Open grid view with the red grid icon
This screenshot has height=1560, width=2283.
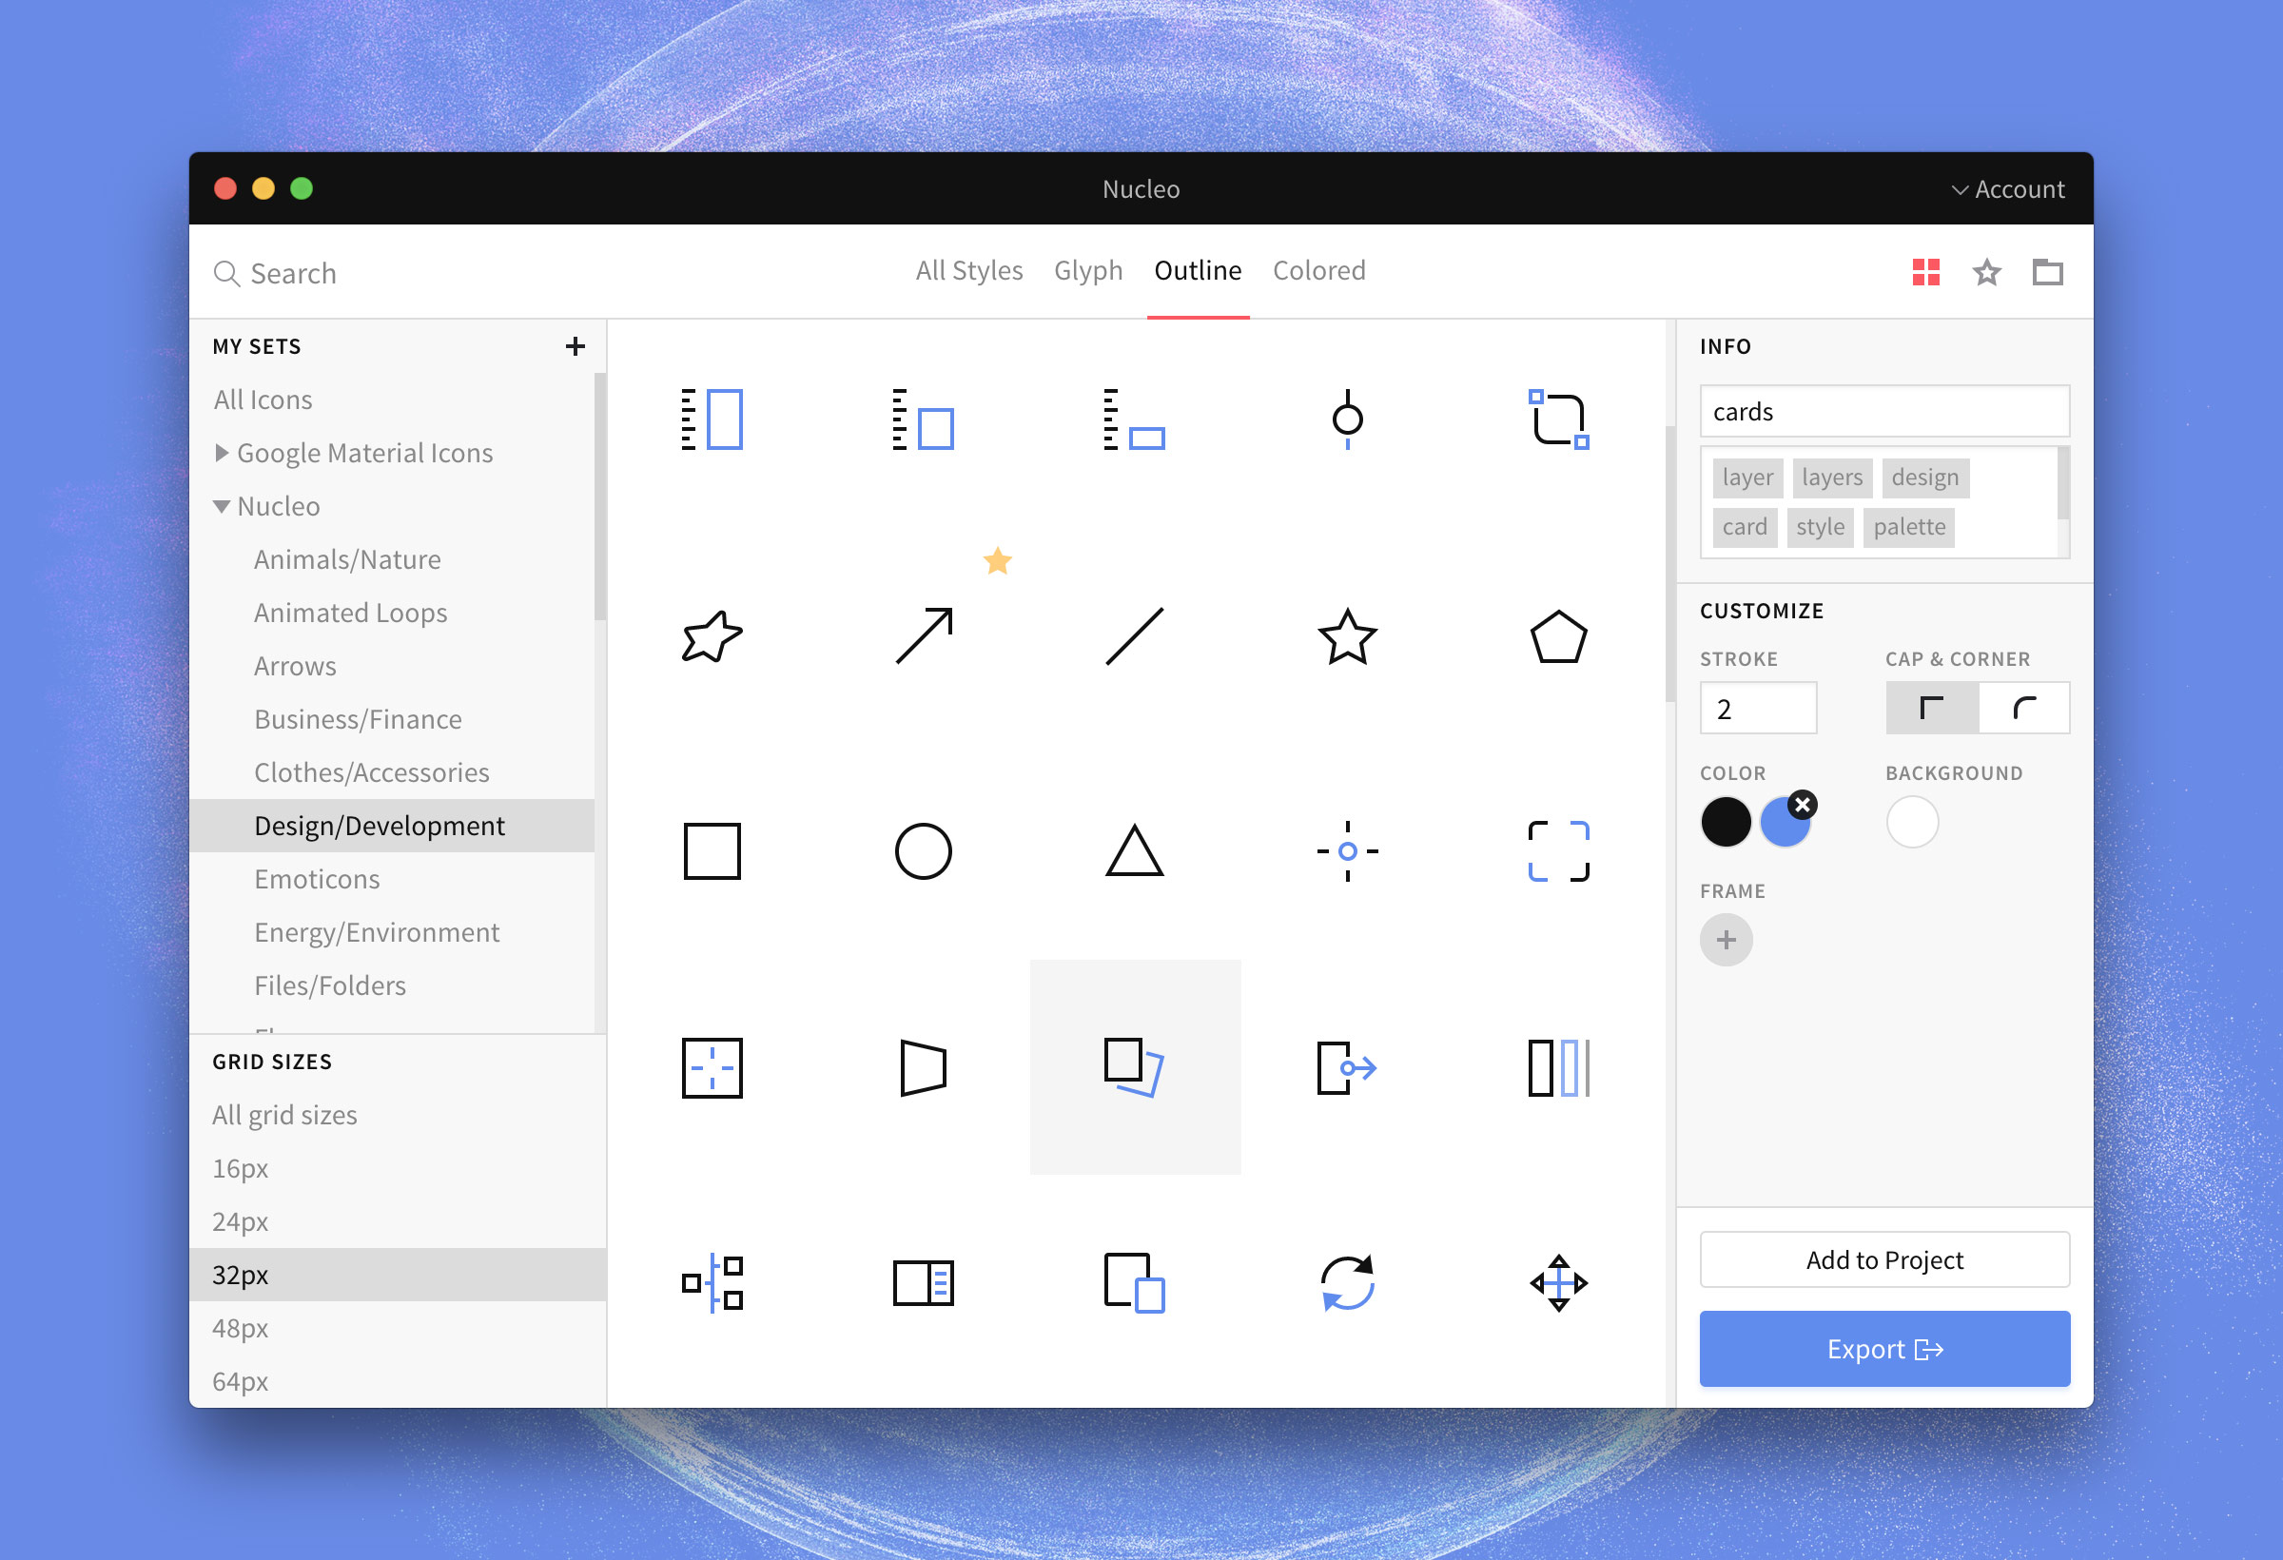[1925, 272]
